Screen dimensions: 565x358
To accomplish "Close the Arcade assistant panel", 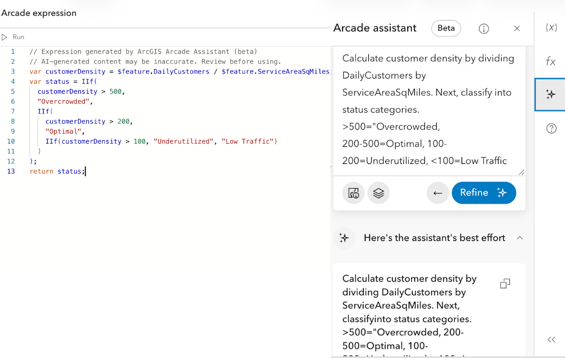I will coord(517,29).
